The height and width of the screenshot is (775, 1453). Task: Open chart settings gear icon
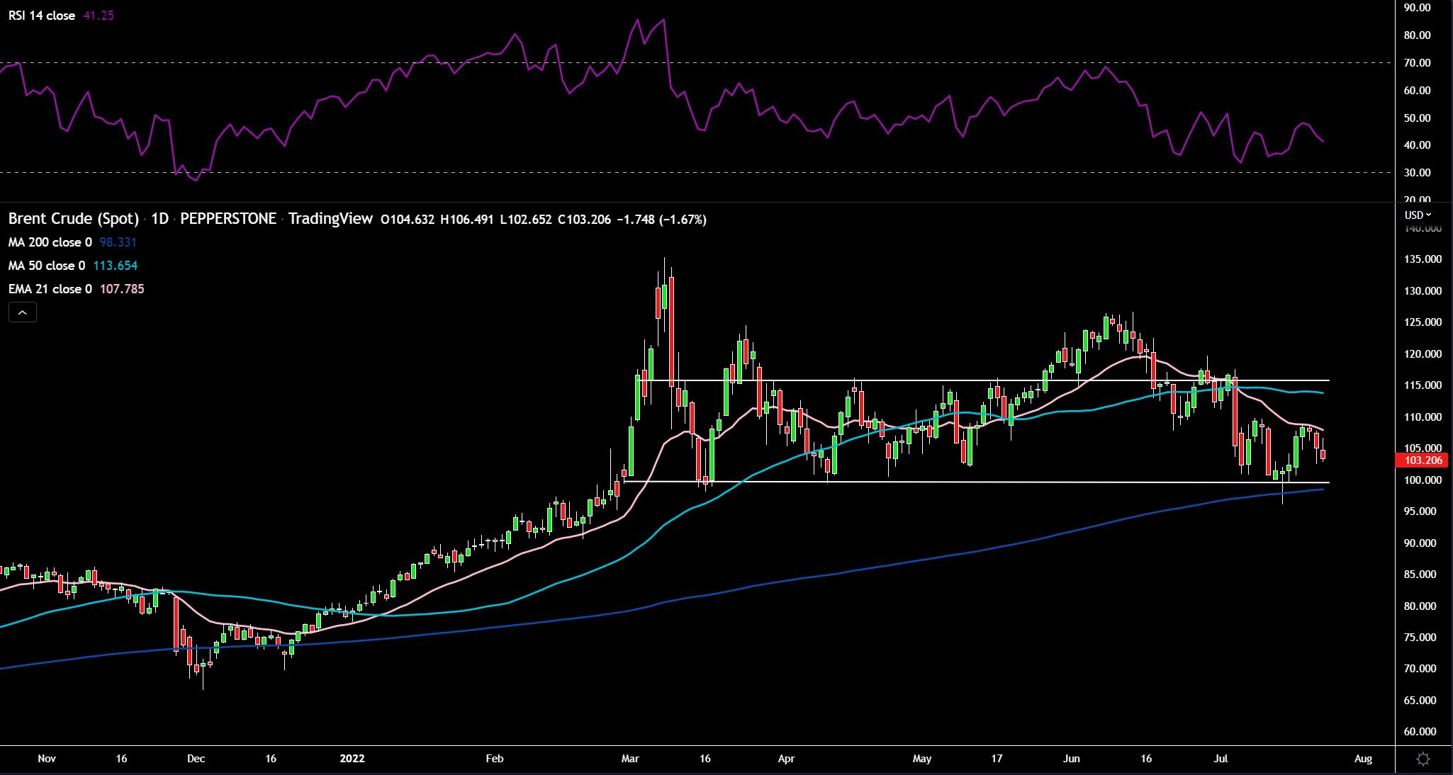(x=1423, y=759)
